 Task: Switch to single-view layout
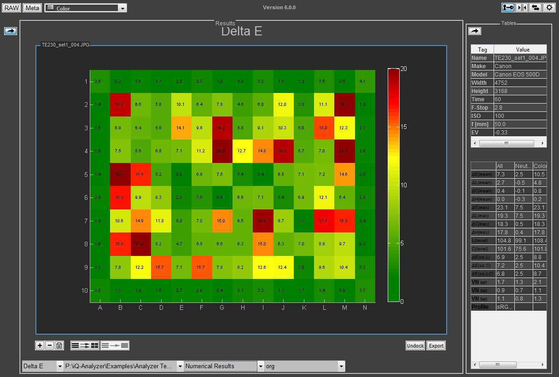(115, 345)
